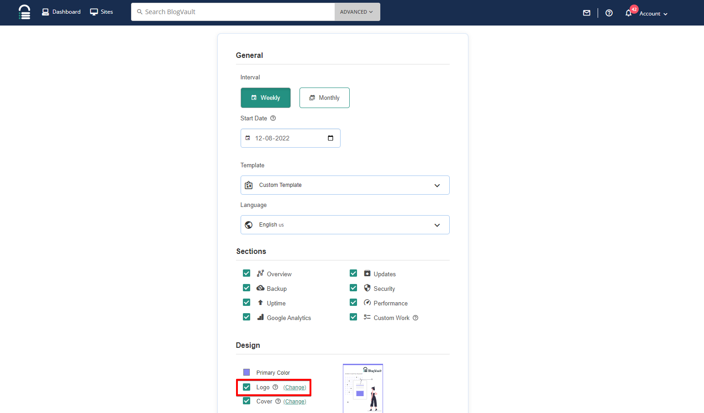Open the Primary Color swatch
This screenshot has height=413, width=704.
[247, 372]
